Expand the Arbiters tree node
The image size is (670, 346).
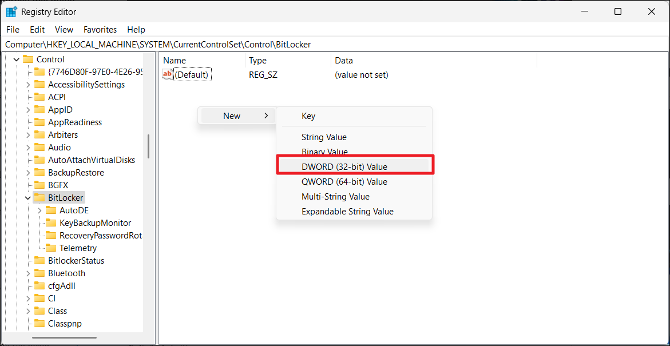click(x=28, y=135)
